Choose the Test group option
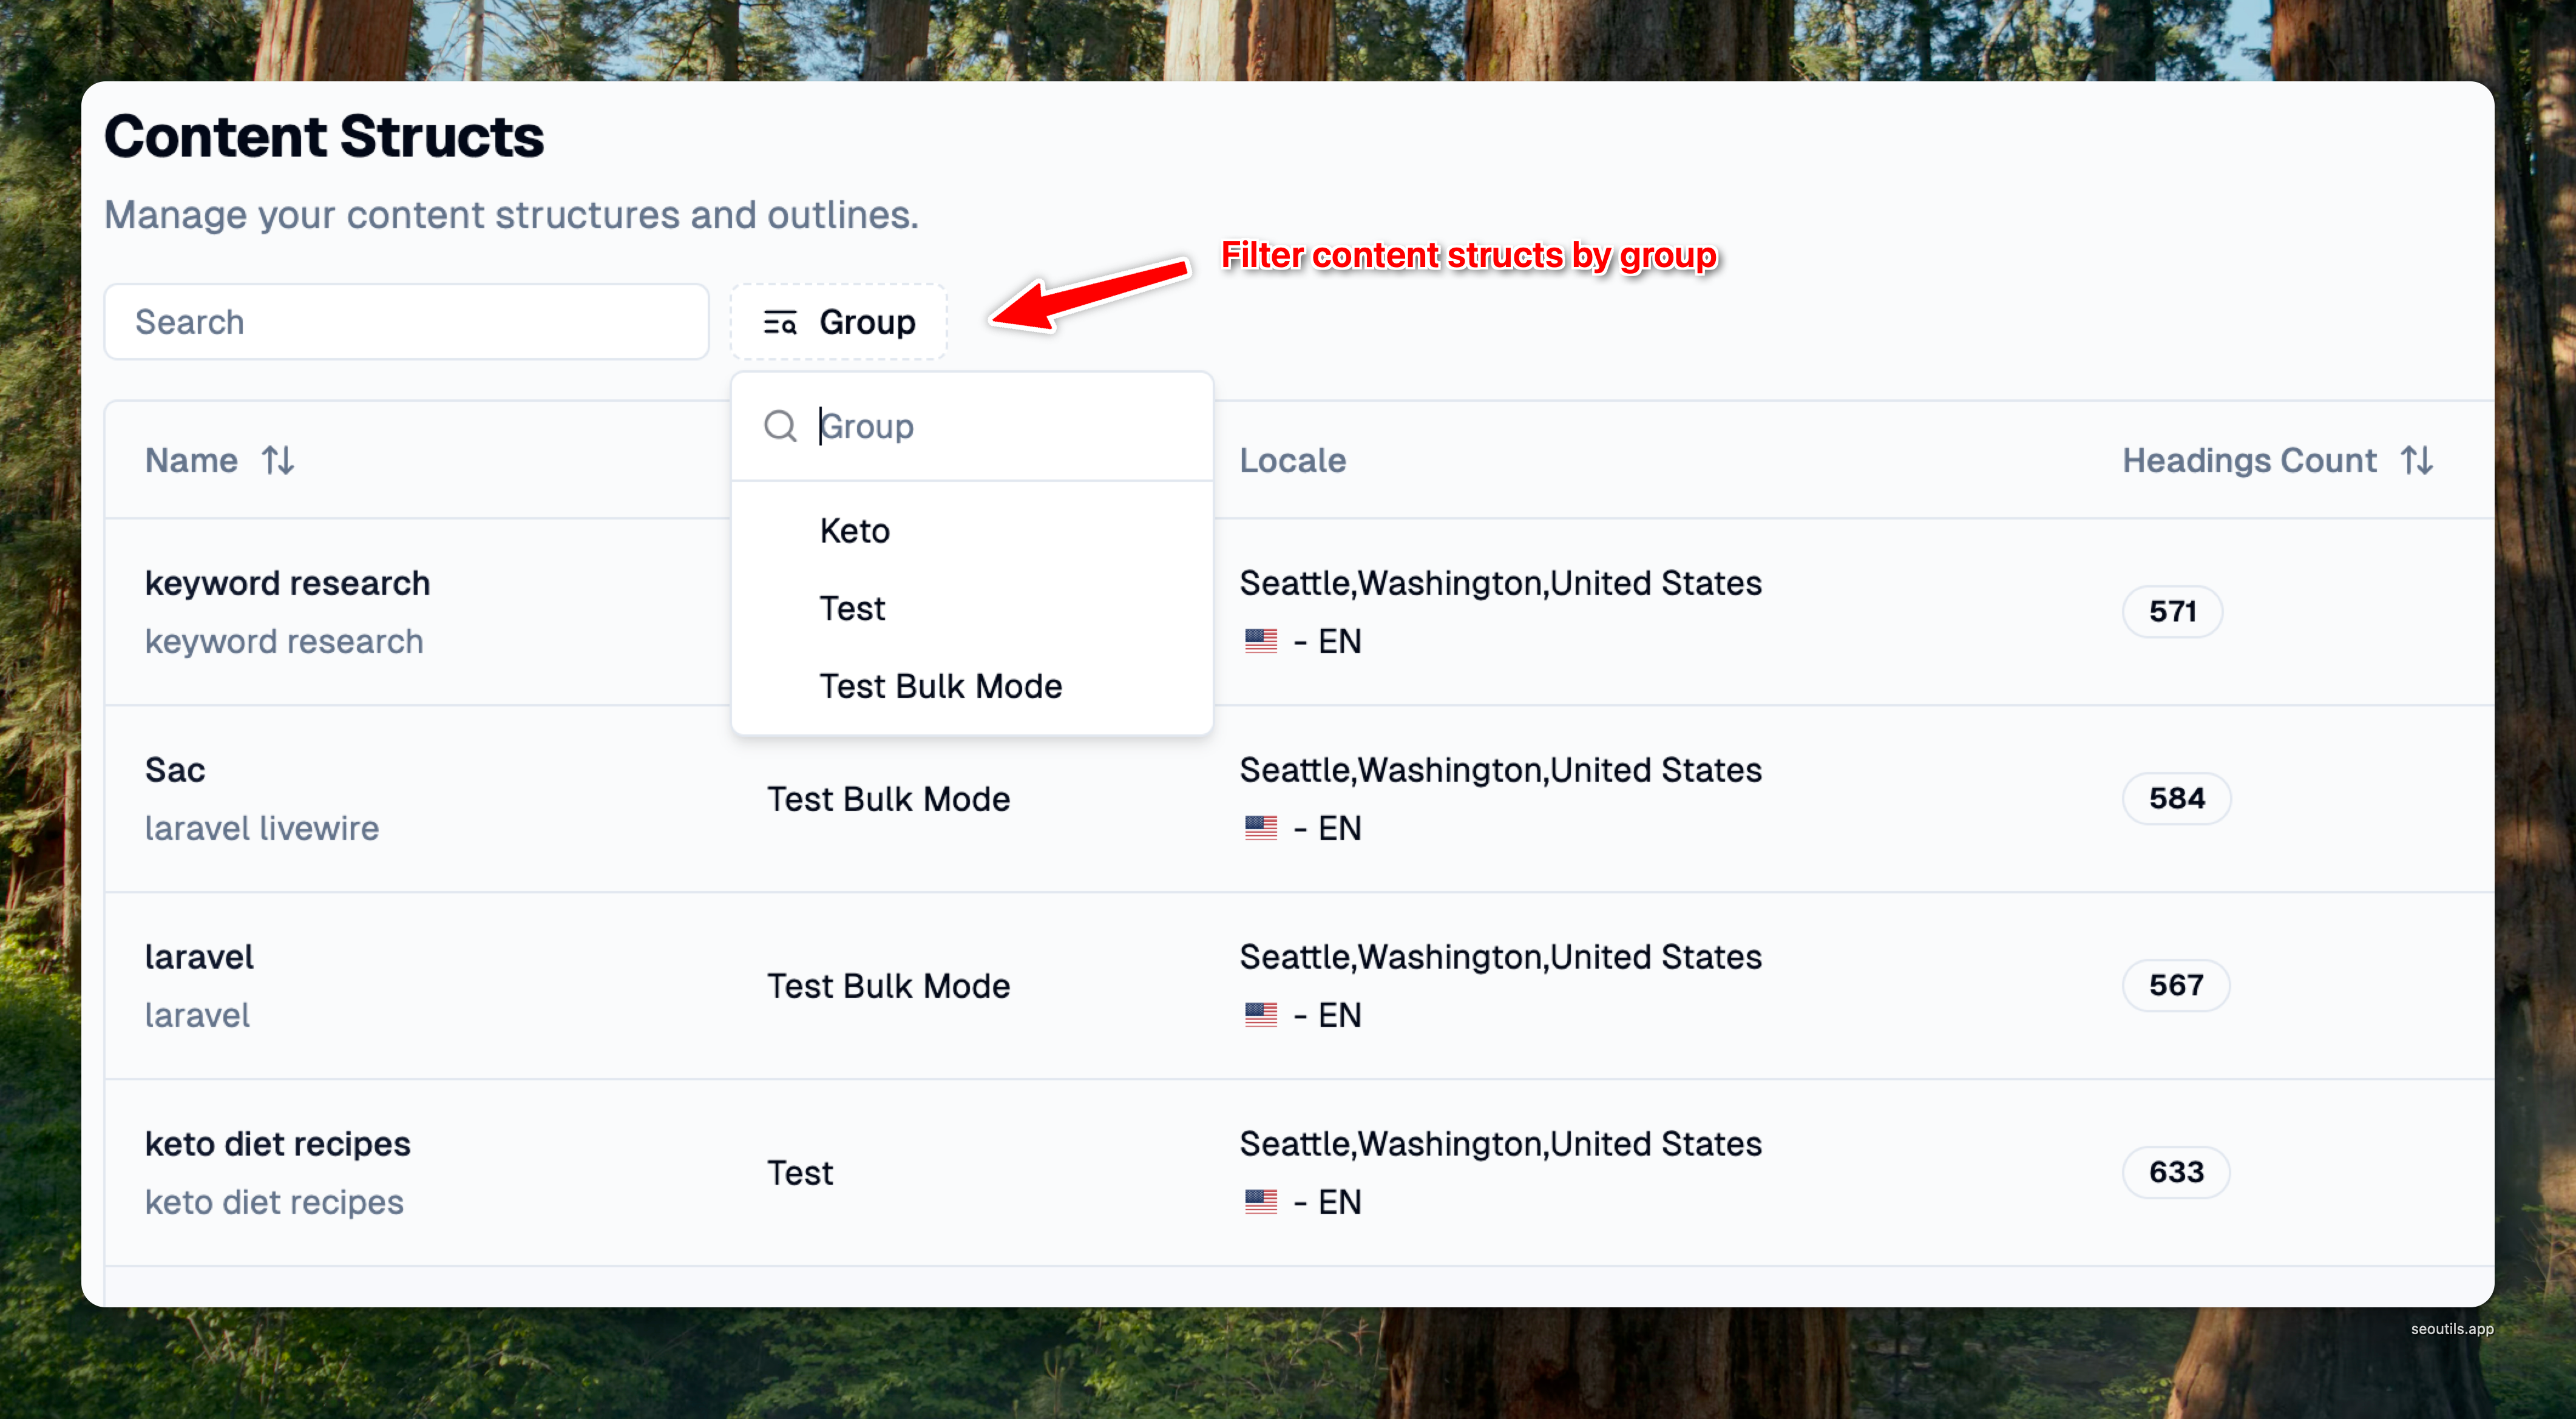This screenshot has width=2576, height=1419. (x=852, y=609)
